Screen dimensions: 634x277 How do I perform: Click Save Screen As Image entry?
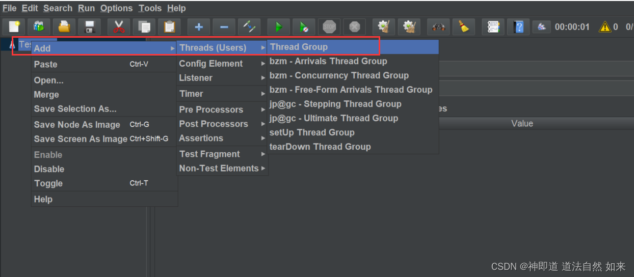click(x=104, y=139)
